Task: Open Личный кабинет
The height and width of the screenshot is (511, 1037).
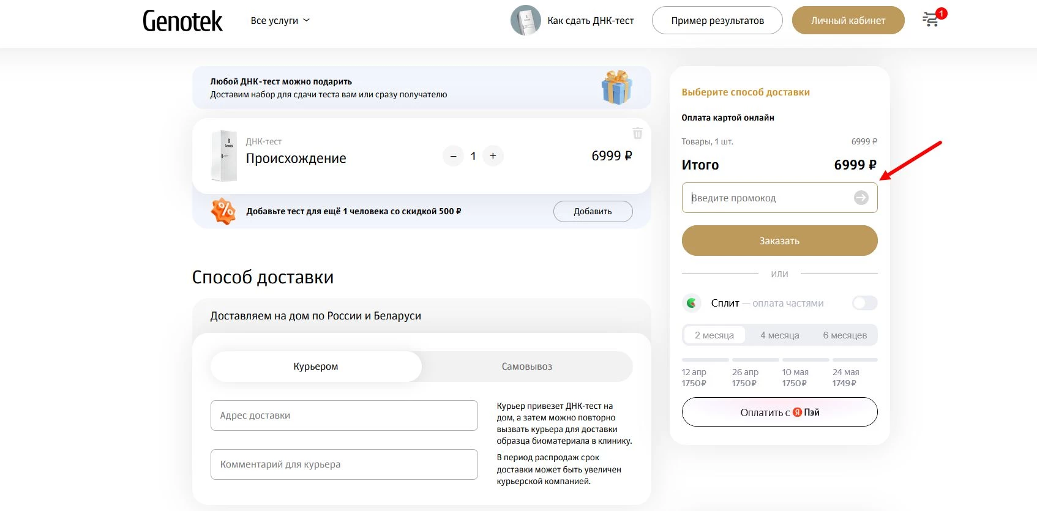Action: (848, 20)
